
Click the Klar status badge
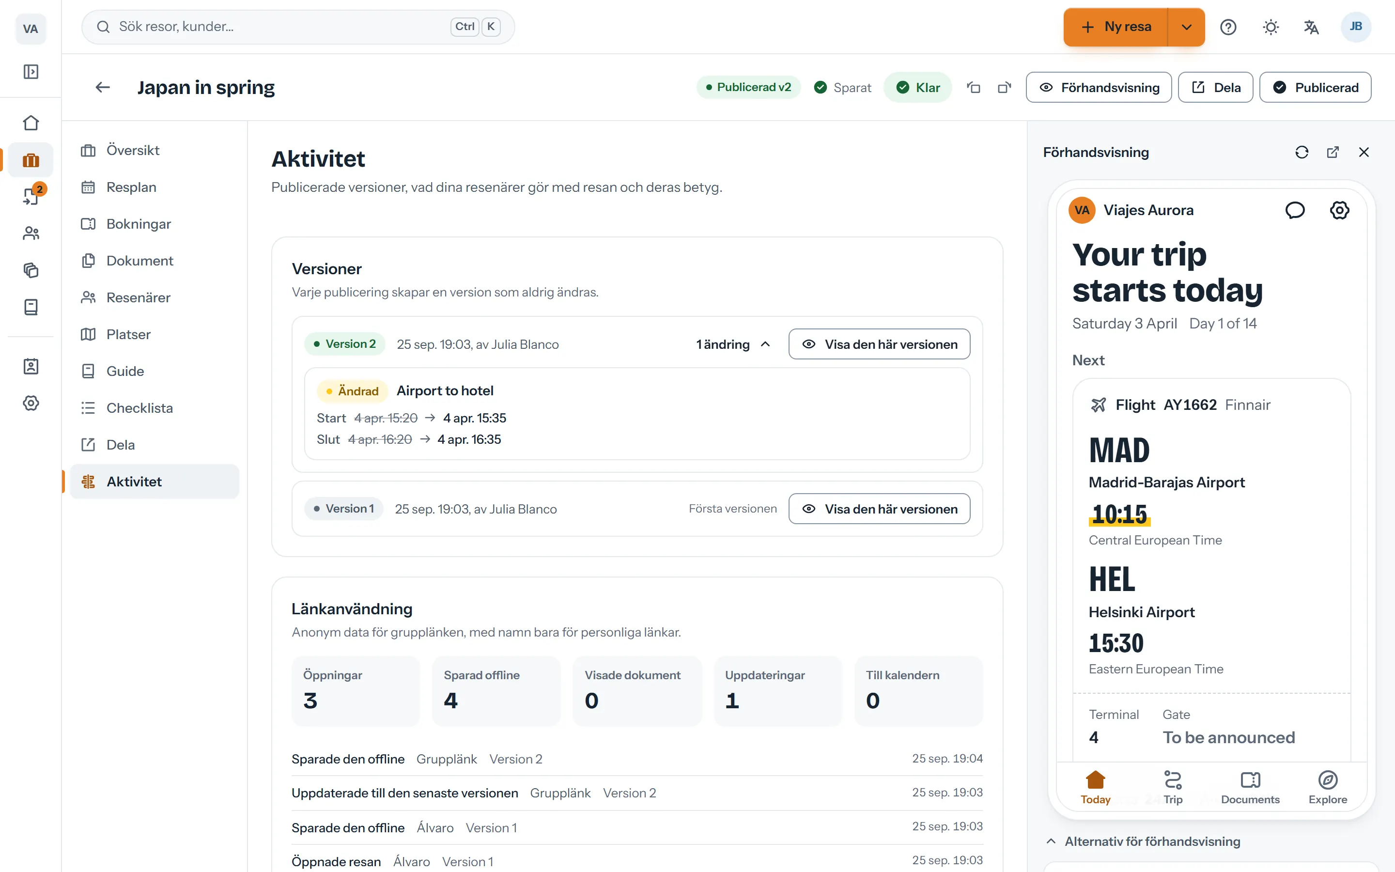918,87
